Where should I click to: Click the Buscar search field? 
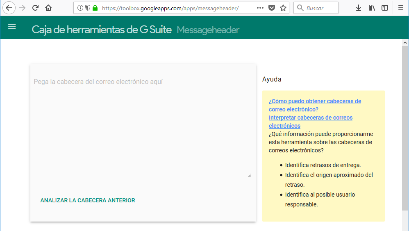[316, 8]
